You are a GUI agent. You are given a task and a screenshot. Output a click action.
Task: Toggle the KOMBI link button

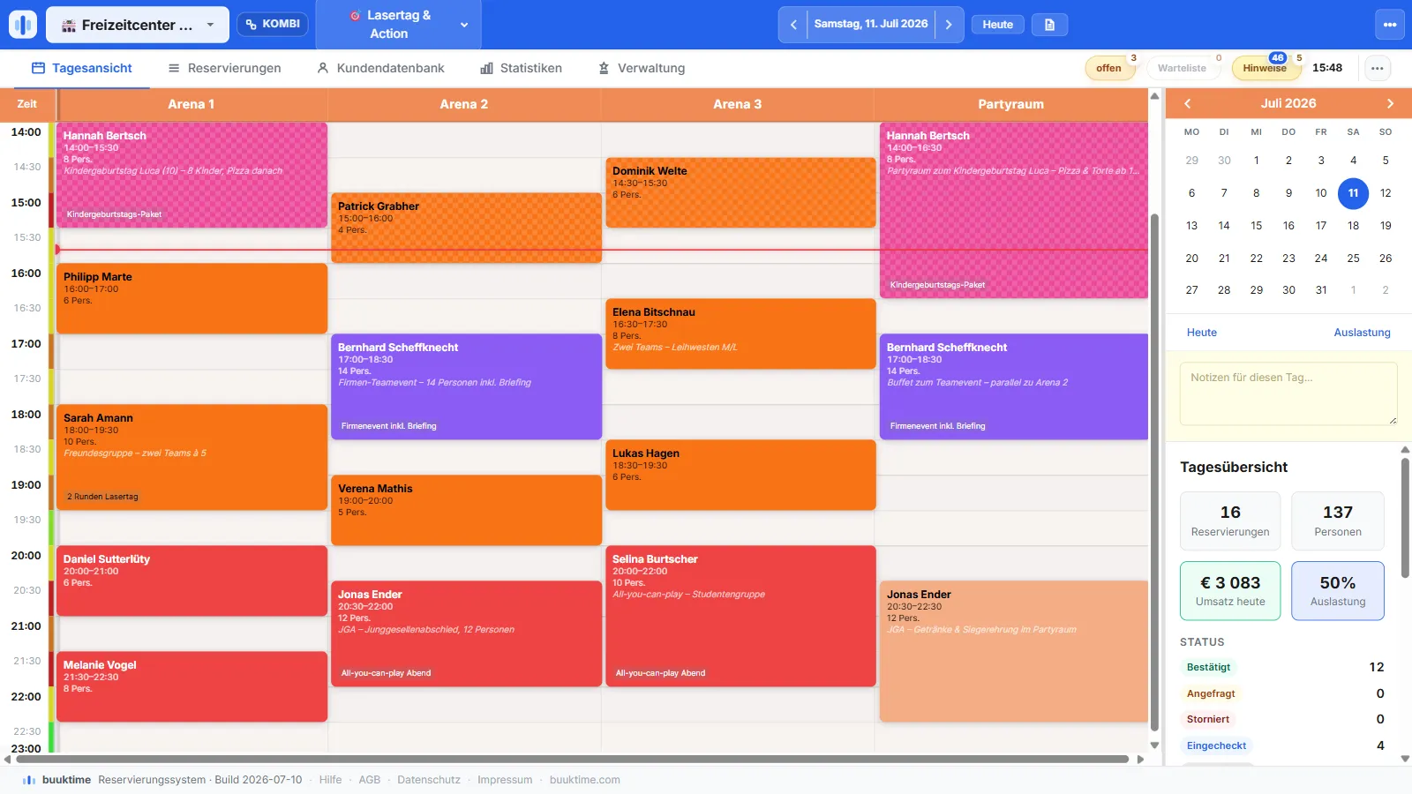pos(273,24)
